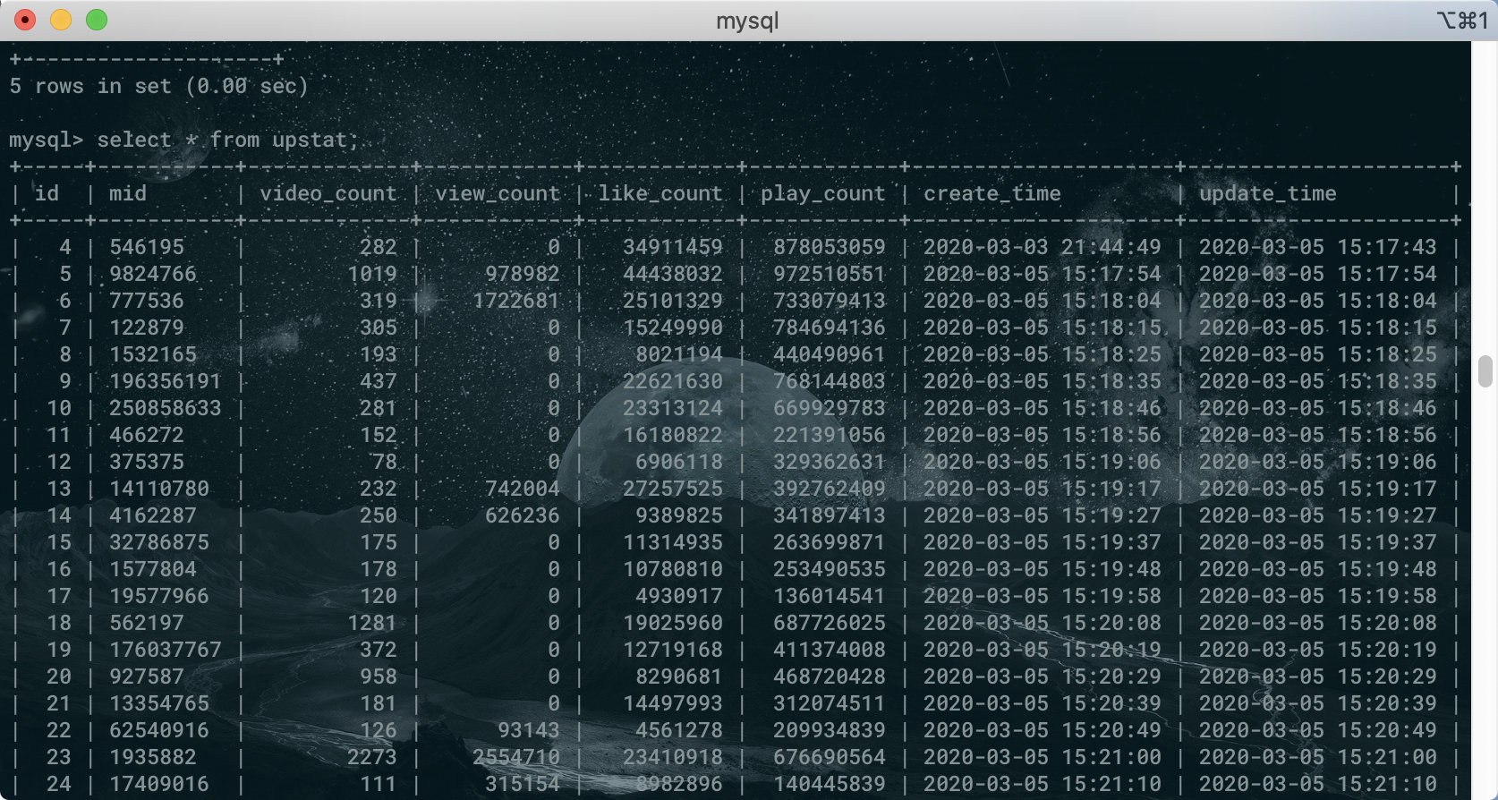Click like_count value 34911459

click(x=673, y=248)
